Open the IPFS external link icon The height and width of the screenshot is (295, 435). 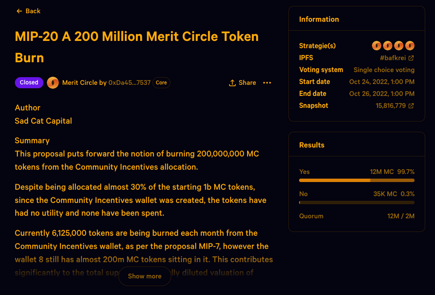(411, 58)
